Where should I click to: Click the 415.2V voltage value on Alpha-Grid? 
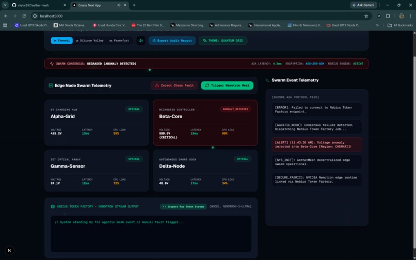[x=56, y=134]
